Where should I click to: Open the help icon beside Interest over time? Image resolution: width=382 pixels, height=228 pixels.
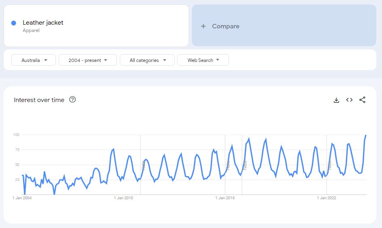72,100
